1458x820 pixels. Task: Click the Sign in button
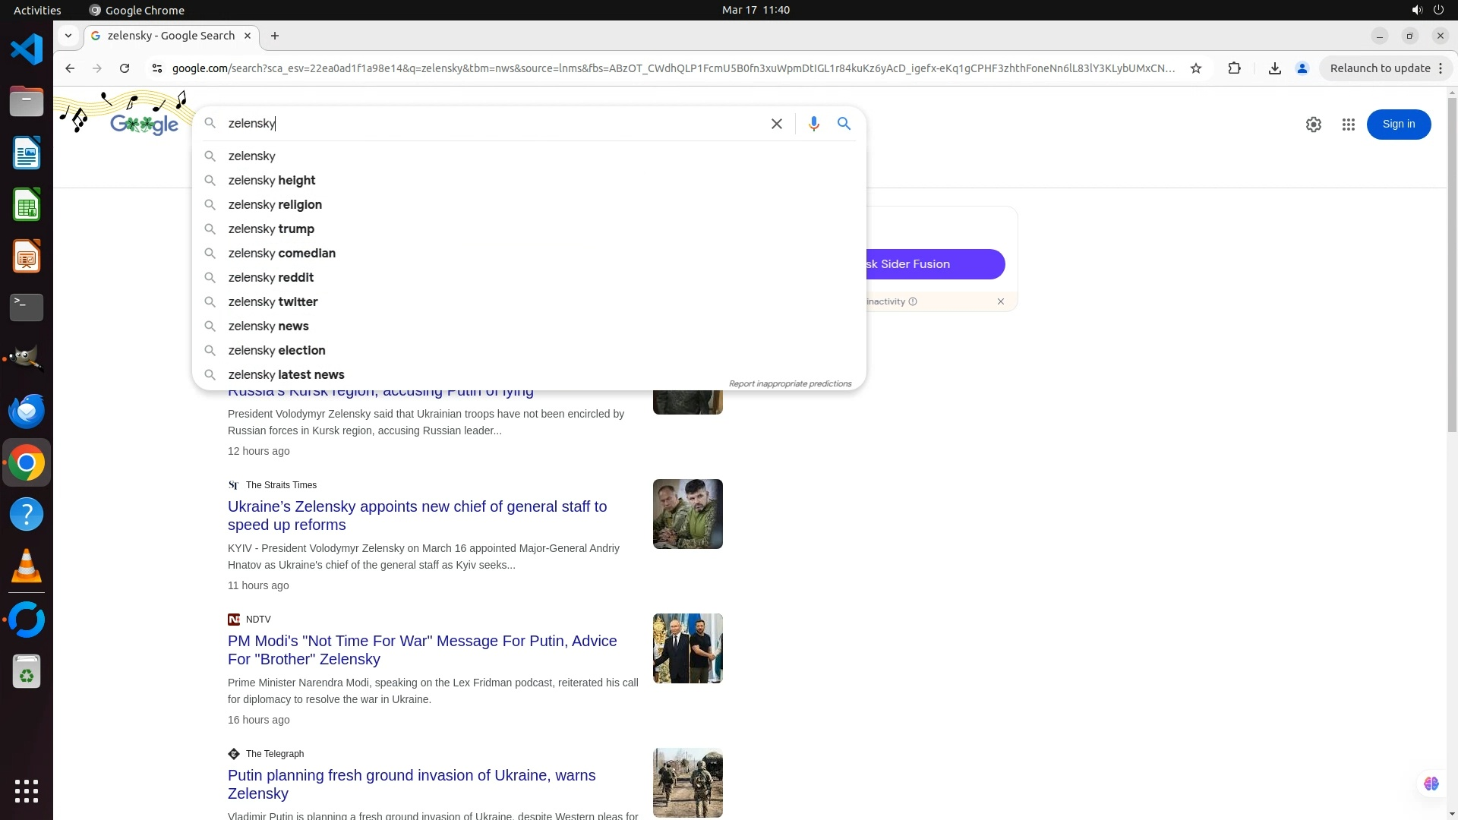click(1398, 125)
